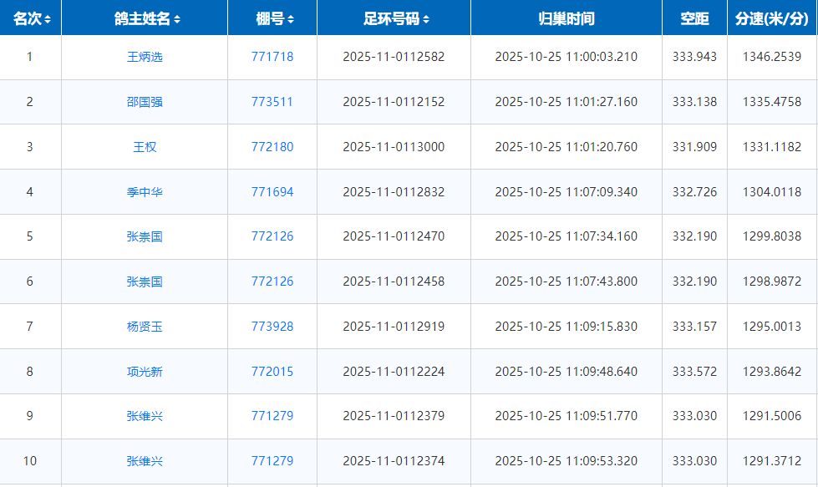Open owner link 邵国强
Image resolution: width=818 pixels, height=487 pixels.
pyautogui.click(x=145, y=102)
